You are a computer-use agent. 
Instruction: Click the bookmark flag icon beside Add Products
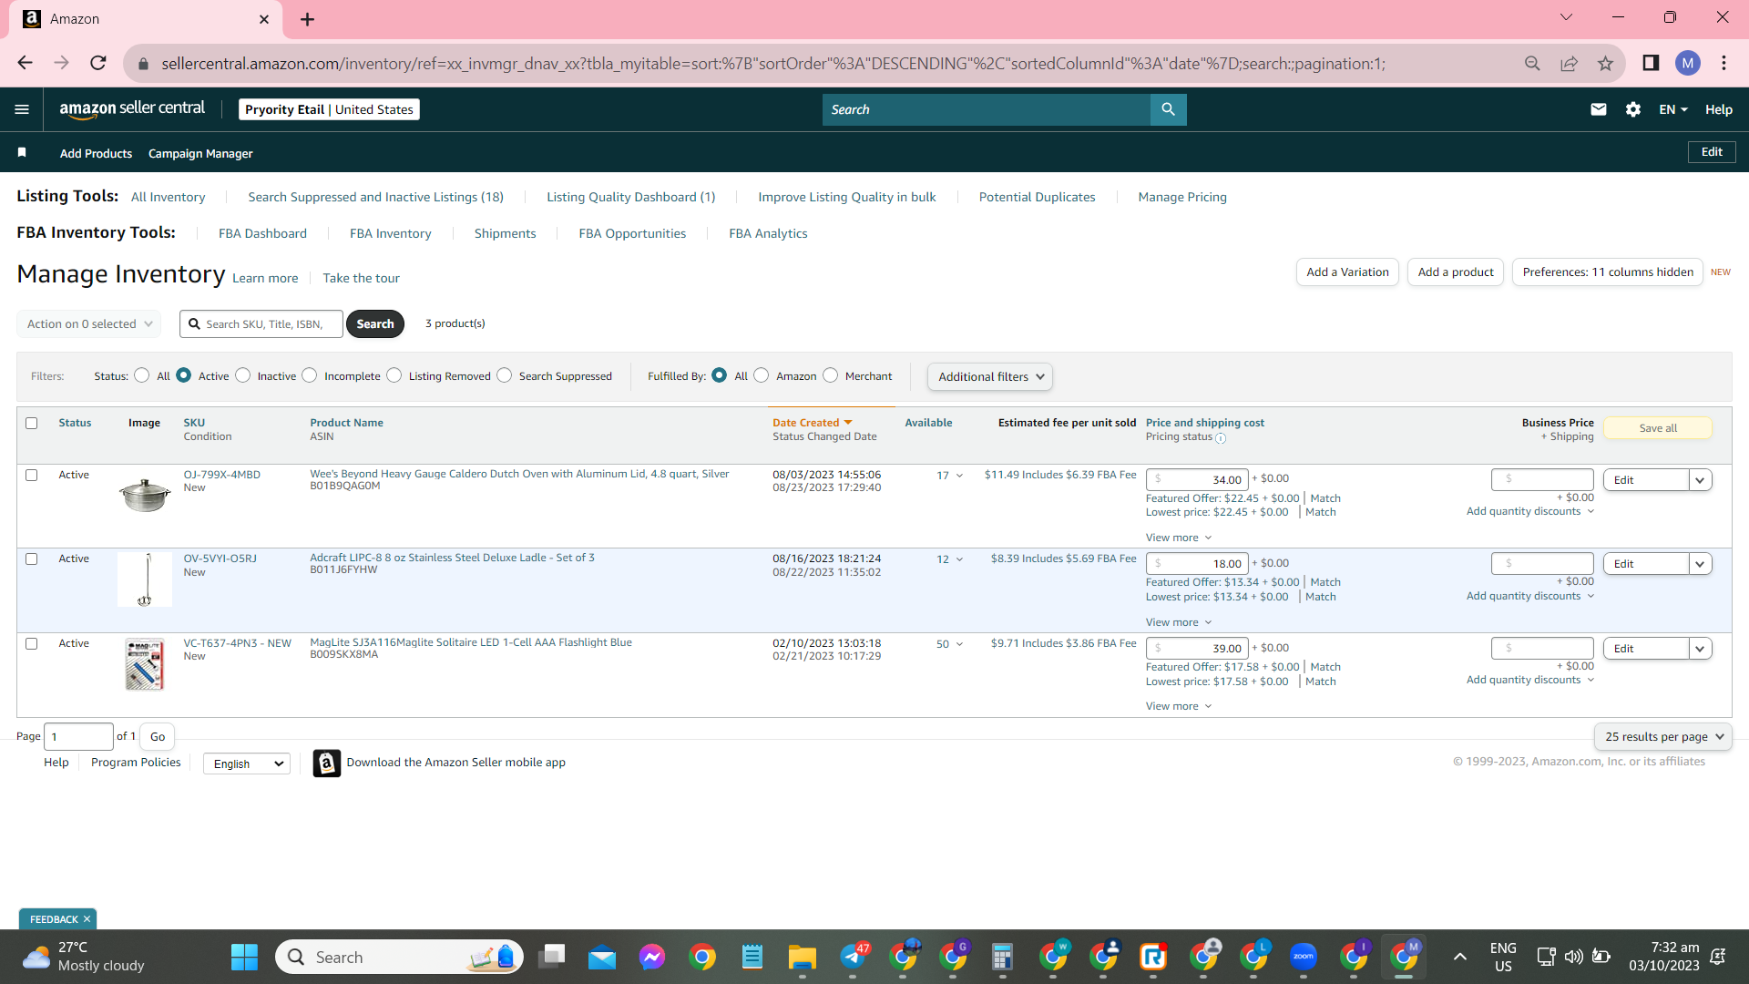pyautogui.click(x=22, y=152)
